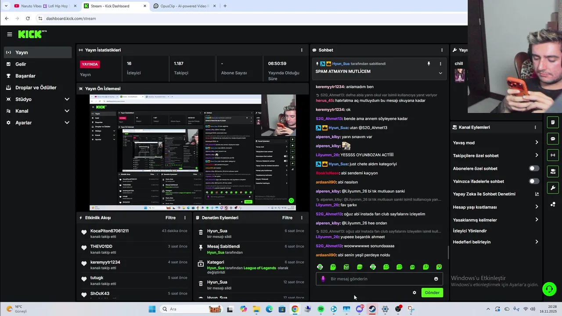562x316 pixels.
Task: Open Yavaş mod settings arrow
Action: point(537,143)
